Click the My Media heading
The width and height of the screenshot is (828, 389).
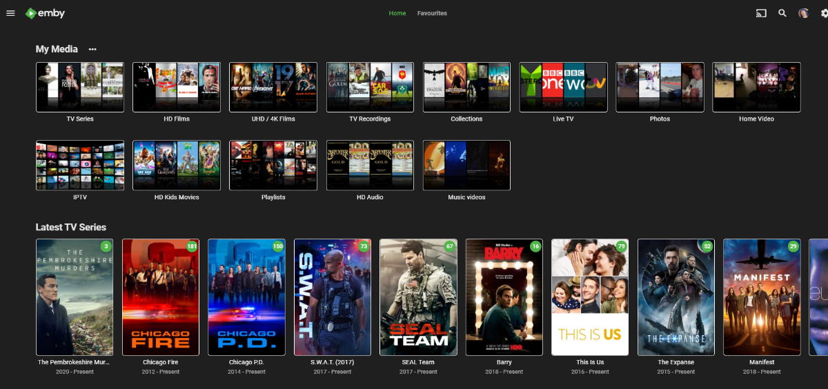pos(57,50)
